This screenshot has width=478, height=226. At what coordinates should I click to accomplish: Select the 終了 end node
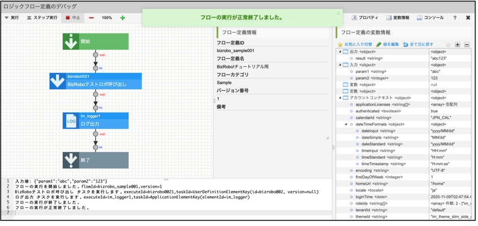click(95, 160)
